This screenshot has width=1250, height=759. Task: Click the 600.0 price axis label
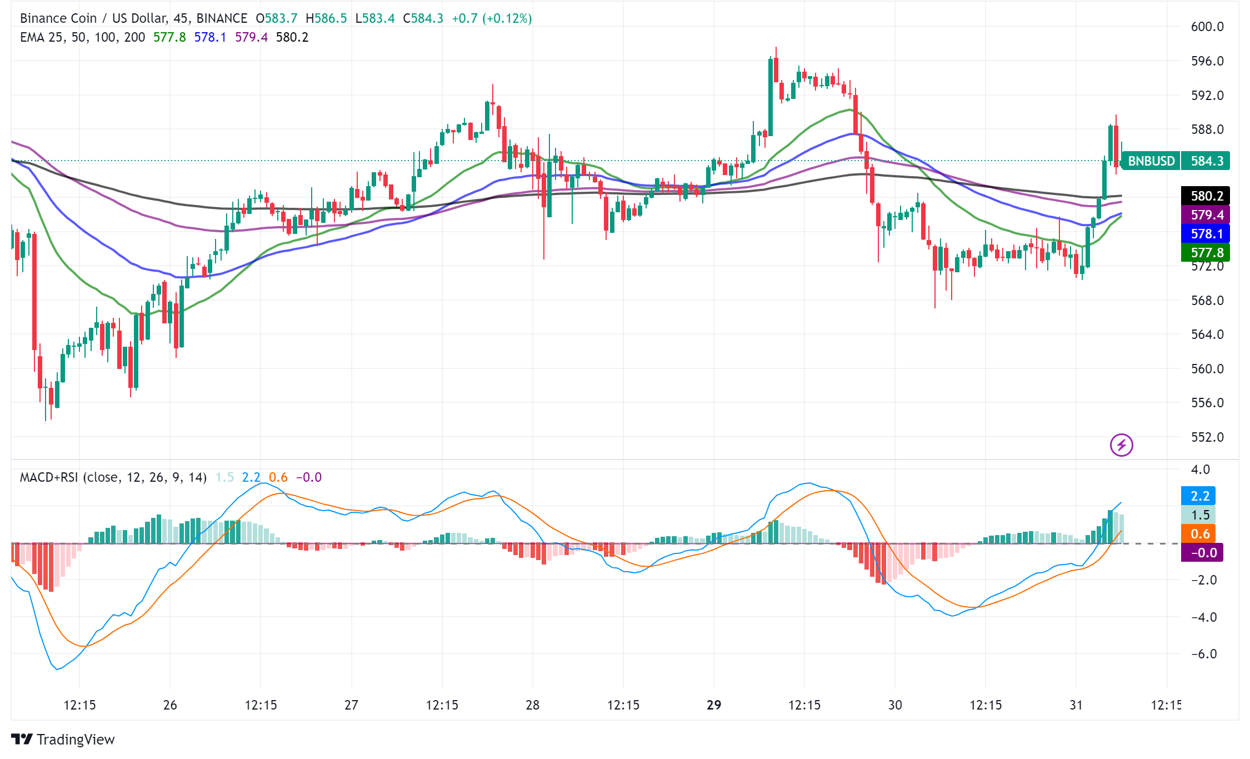coord(1207,27)
